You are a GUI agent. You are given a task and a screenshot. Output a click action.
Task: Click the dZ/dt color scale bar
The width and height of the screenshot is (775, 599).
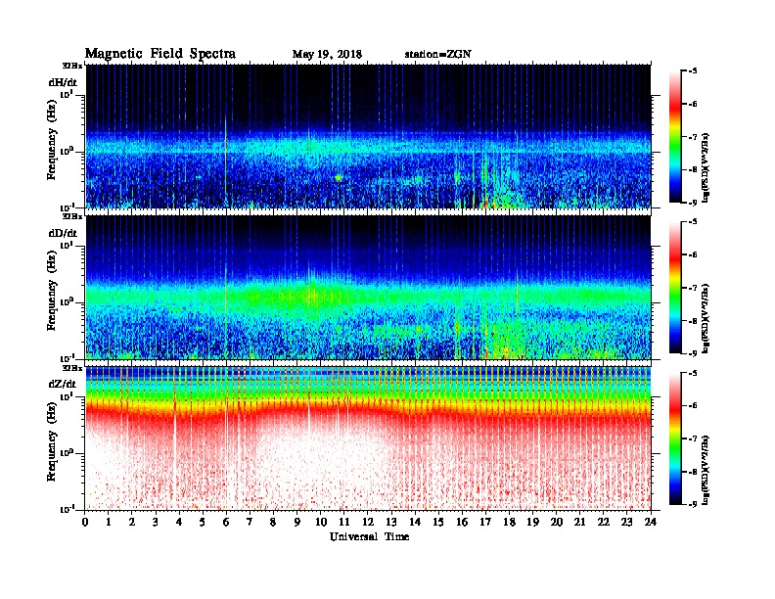point(675,438)
